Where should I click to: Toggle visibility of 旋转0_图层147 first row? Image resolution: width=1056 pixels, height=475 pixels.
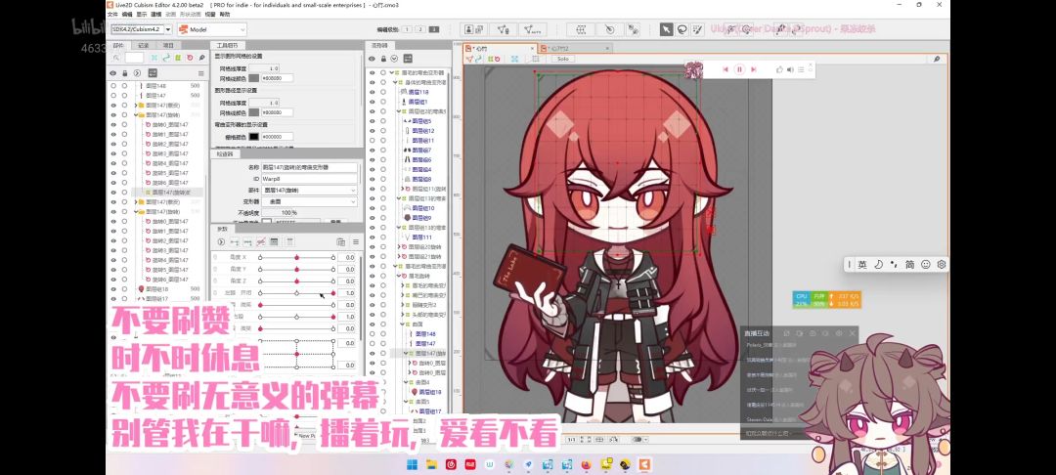[x=113, y=124]
